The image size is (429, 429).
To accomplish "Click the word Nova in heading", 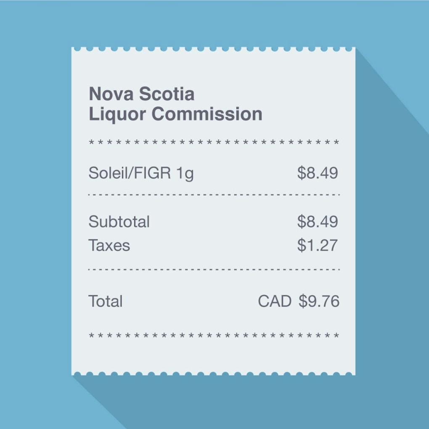I will 111,94.
